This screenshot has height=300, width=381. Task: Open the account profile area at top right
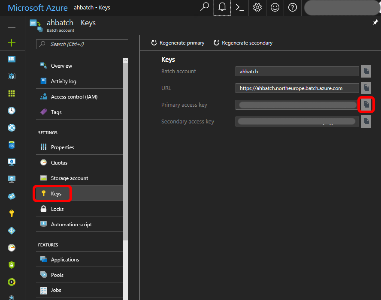(x=342, y=8)
